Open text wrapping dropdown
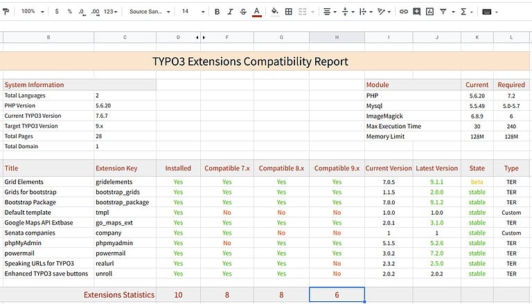 366,12
